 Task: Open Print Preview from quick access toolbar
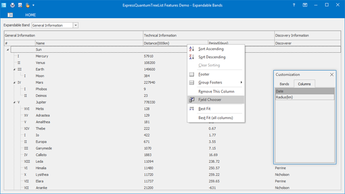pyautogui.click(x=20, y=5)
